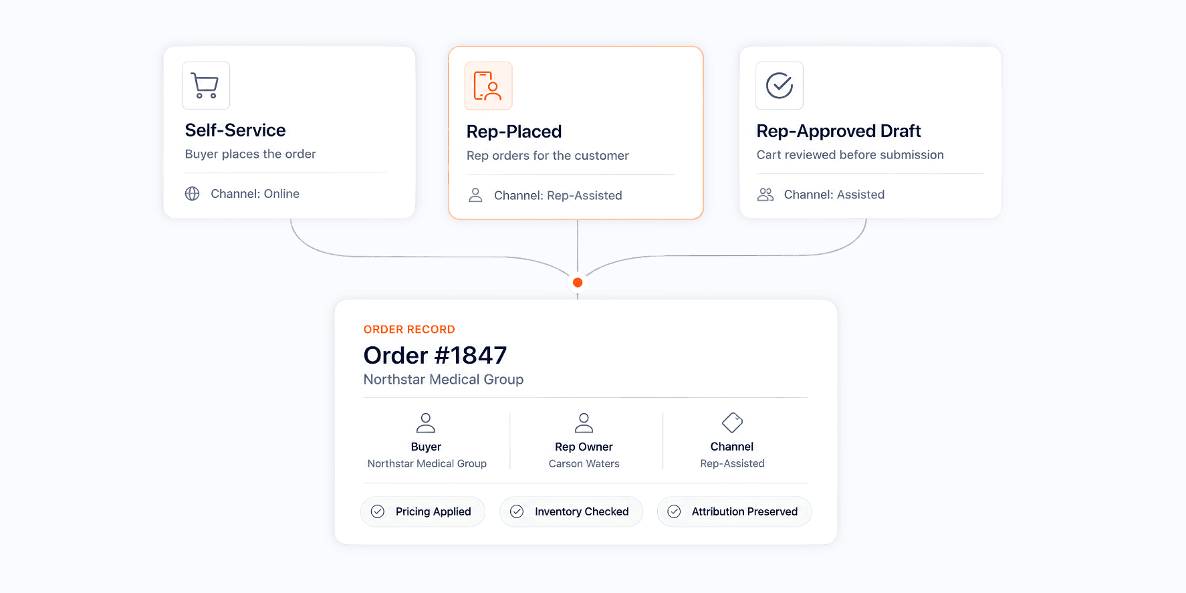This screenshot has width=1186, height=593.
Task: Click the ORDER RECORD orange label
Action: [409, 330]
